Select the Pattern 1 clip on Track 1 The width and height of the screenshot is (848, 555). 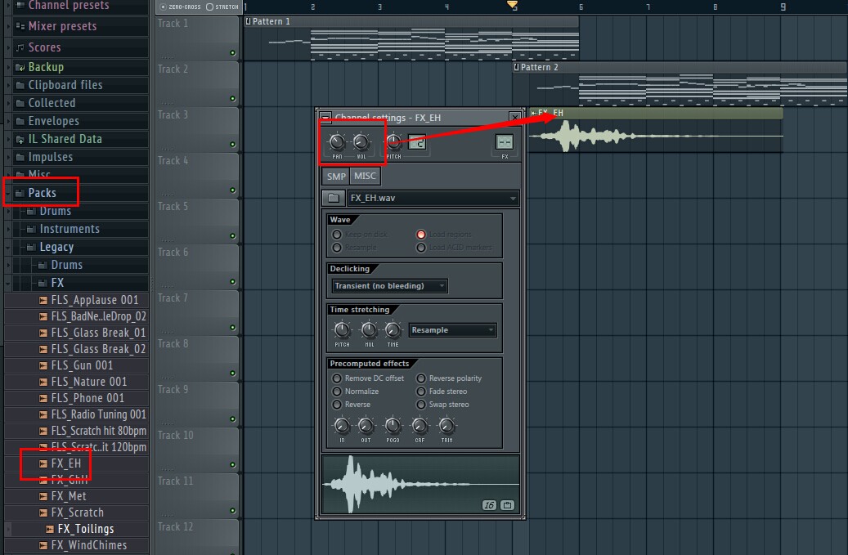point(411,38)
